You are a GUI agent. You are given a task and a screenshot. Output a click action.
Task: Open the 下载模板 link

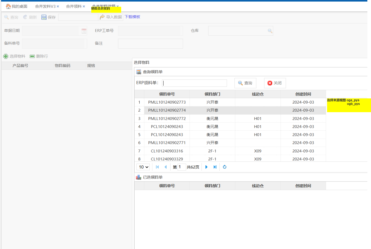132,17
